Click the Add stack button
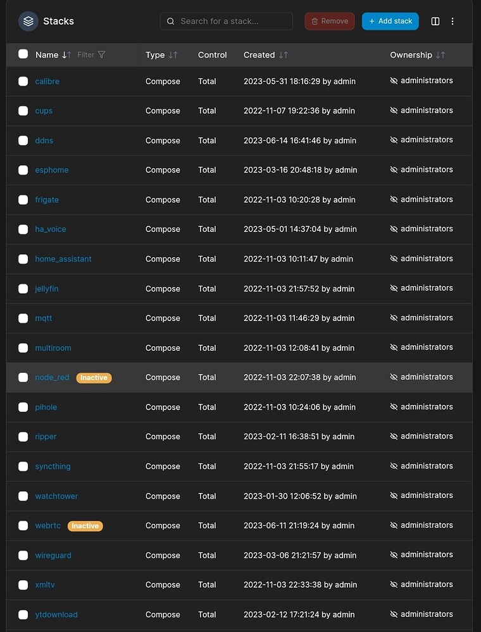This screenshot has width=481, height=632. (x=390, y=21)
